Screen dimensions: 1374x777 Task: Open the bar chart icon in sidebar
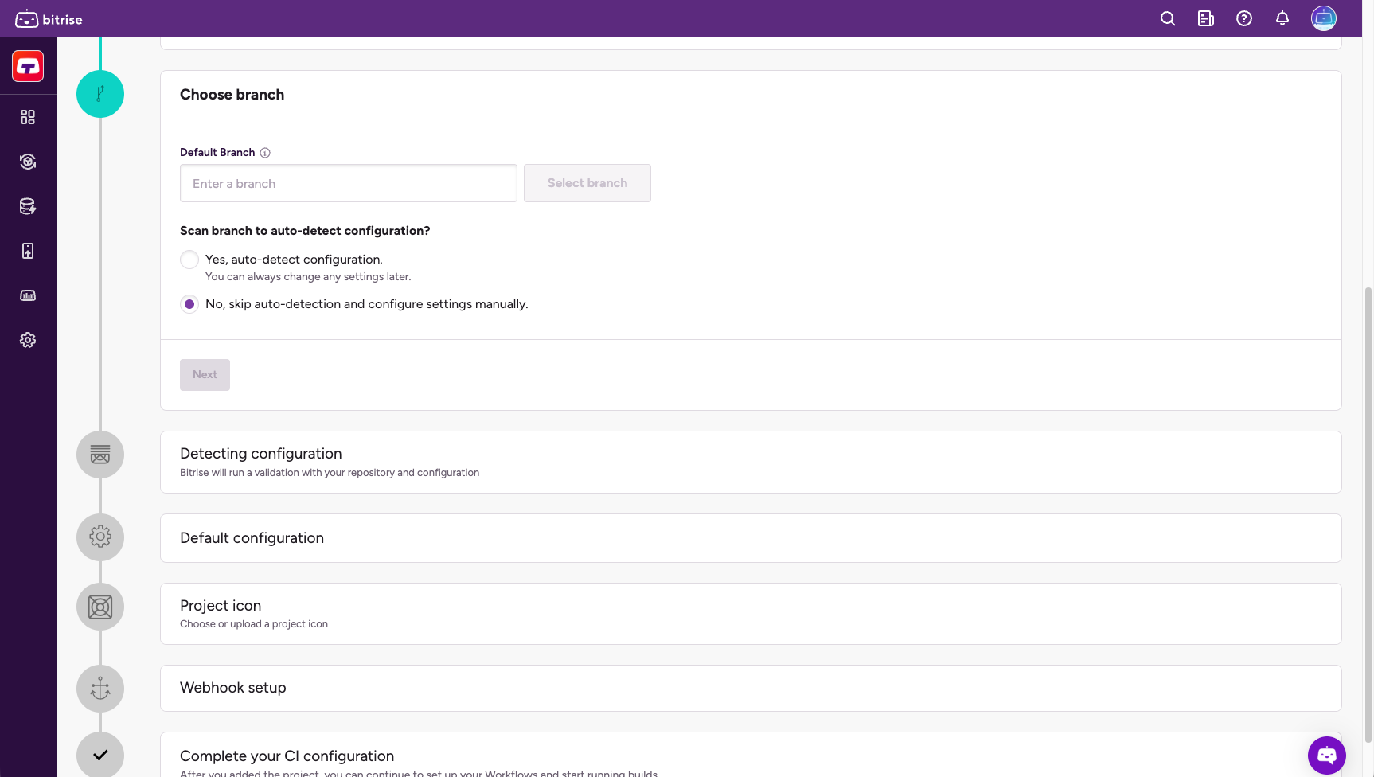pyautogui.click(x=28, y=295)
